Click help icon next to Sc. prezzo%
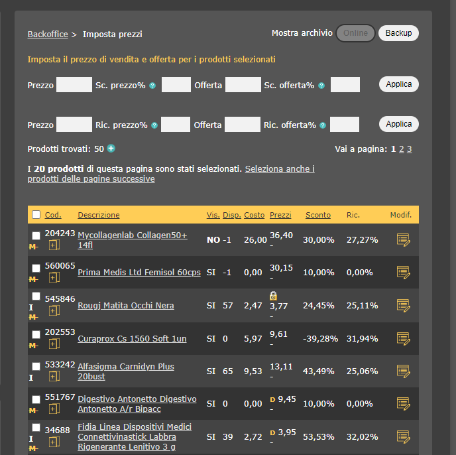 pos(152,86)
